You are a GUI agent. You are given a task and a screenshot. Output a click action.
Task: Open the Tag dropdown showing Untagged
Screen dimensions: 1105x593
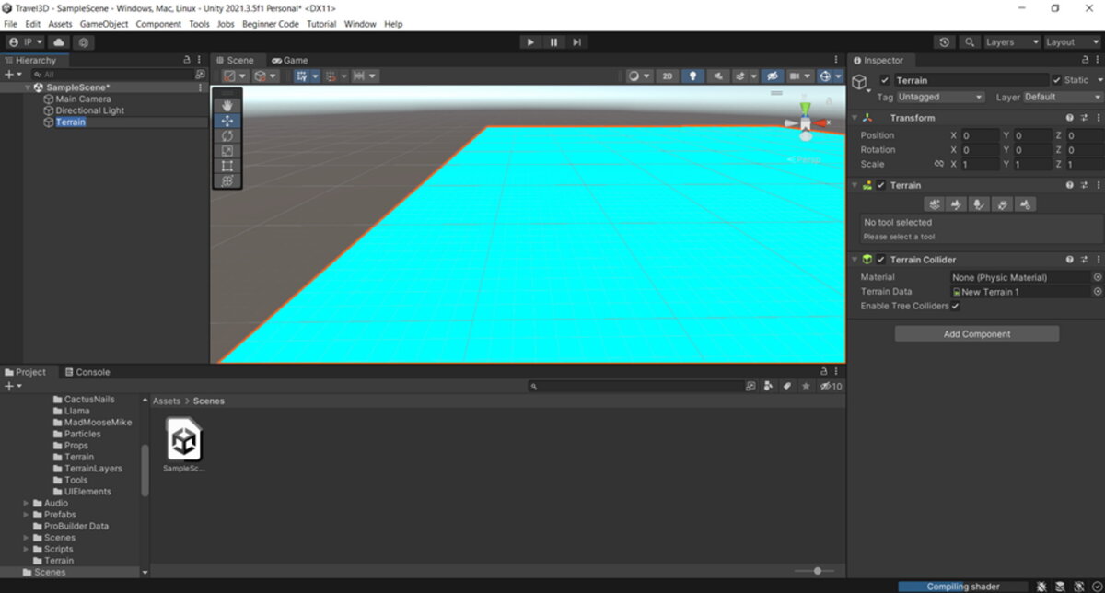940,97
